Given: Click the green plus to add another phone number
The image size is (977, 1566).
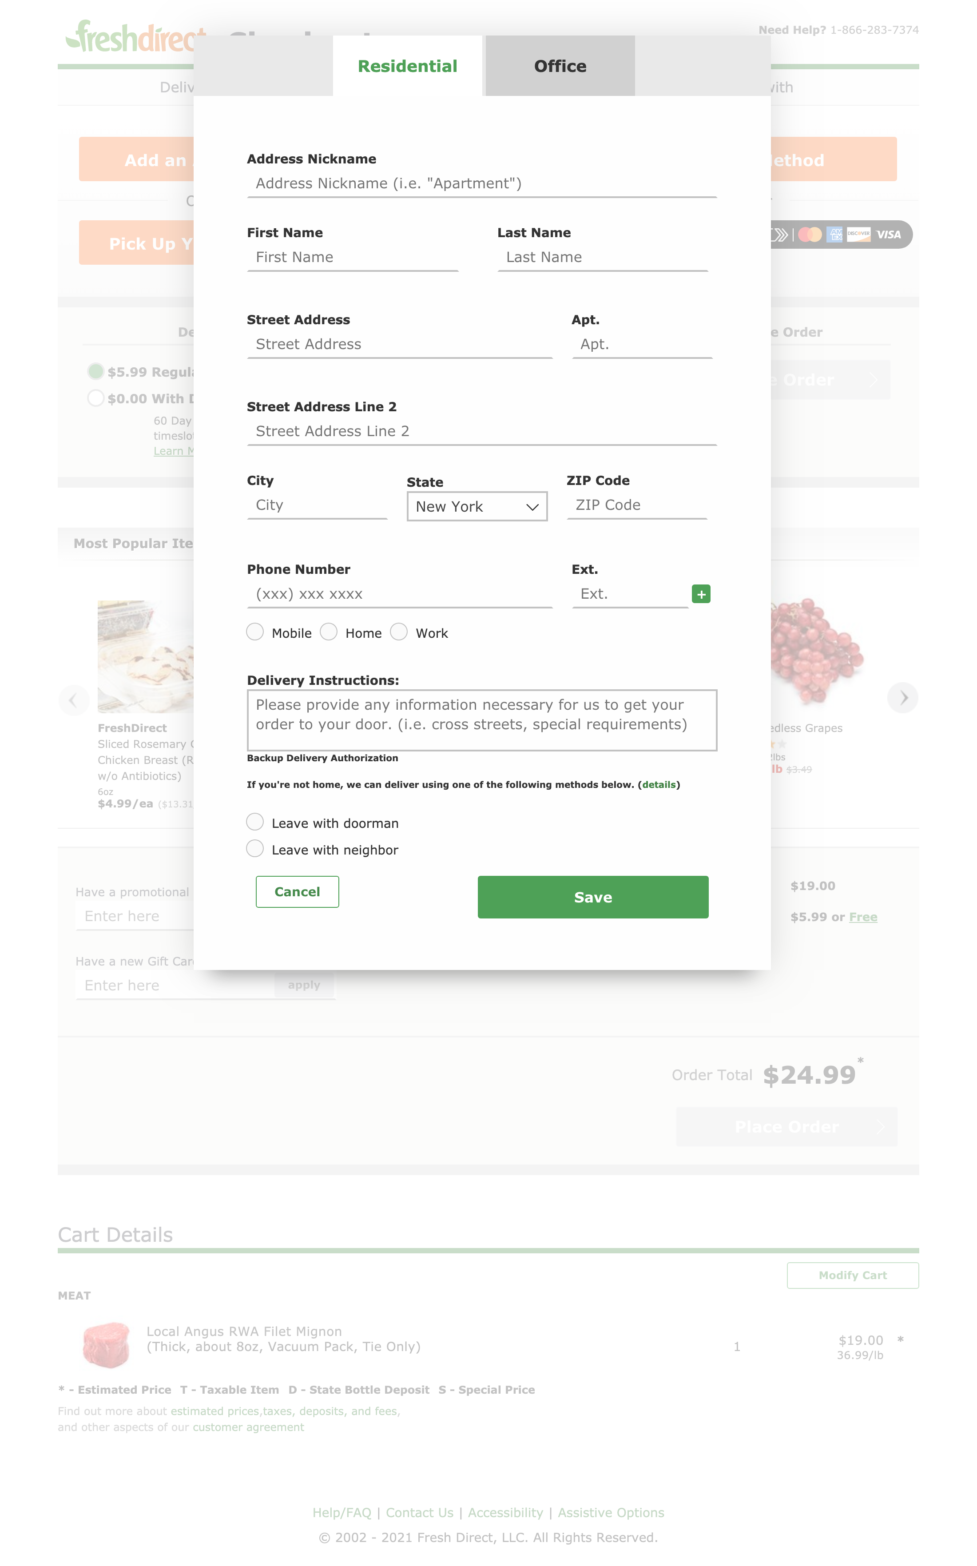Looking at the screenshot, I should pos(701,593).
